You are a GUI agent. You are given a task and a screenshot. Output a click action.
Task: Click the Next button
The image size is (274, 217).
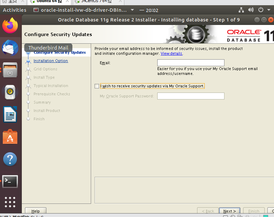click(x=230, y=211)
